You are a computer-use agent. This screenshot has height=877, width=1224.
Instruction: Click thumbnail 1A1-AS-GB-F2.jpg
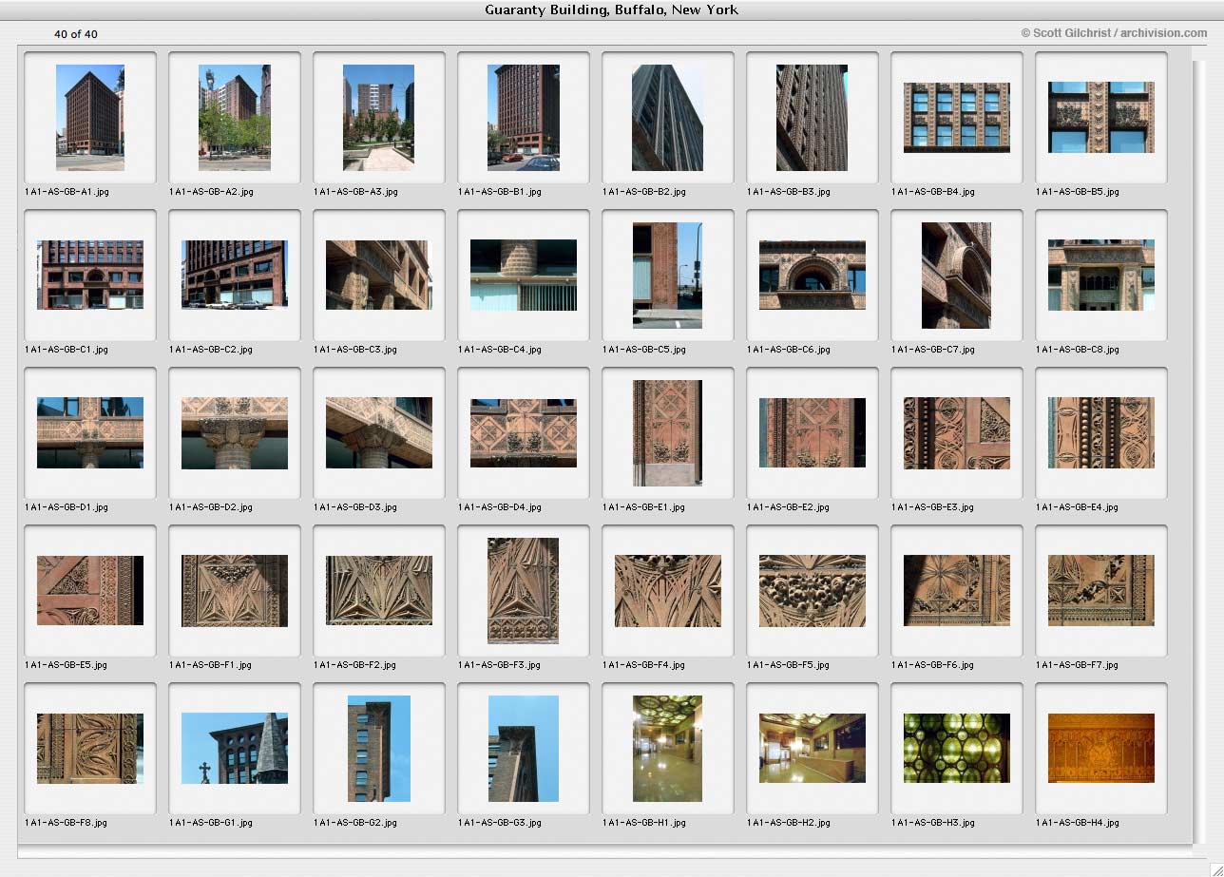point(379,590)
